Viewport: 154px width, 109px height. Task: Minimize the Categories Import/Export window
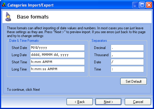click(x=135, y=5)
